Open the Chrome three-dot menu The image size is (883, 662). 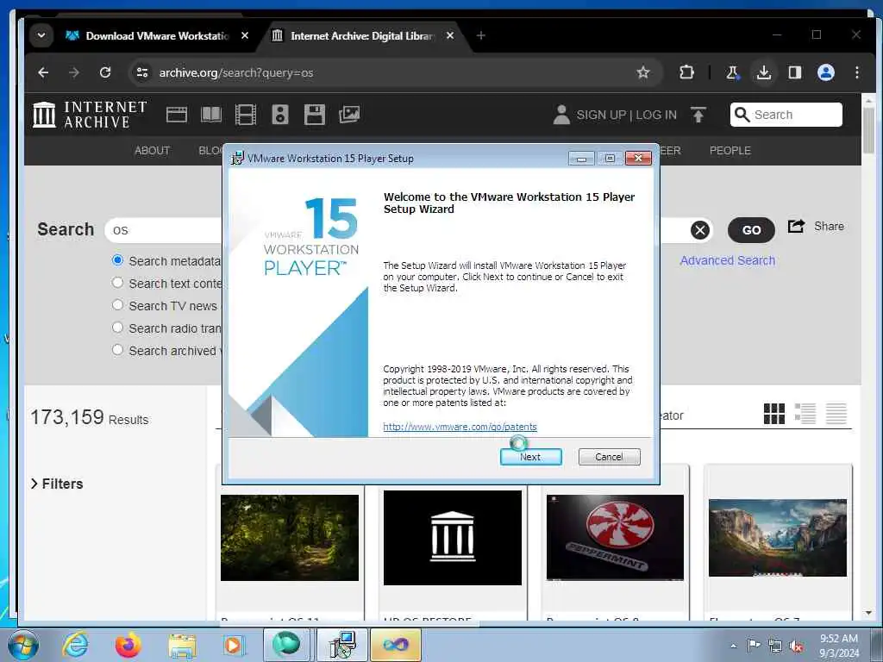coord(856,72)
